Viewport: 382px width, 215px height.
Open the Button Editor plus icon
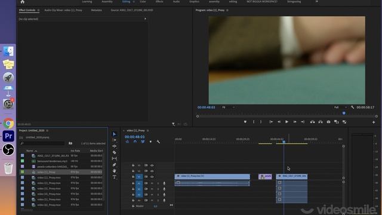pyautogui.click(x=374, y=122)
